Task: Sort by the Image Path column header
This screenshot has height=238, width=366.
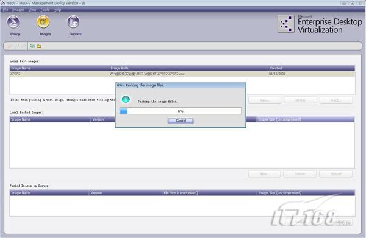Action: pos(188,68)
